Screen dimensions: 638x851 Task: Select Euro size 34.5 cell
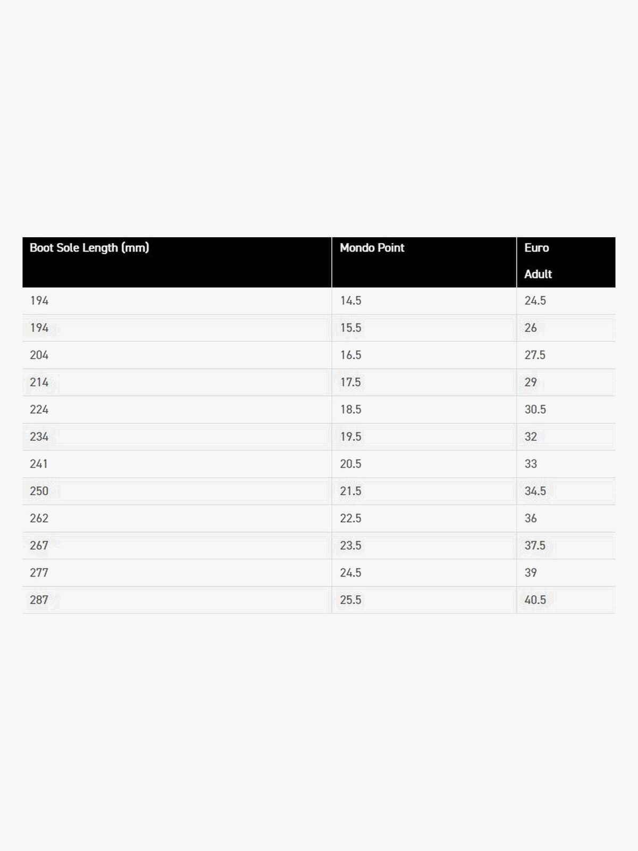535,491
